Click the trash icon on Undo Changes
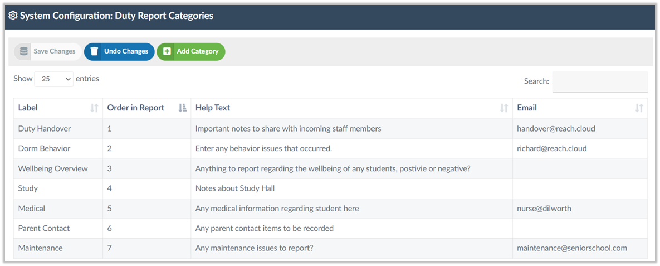 coord(94,51)
